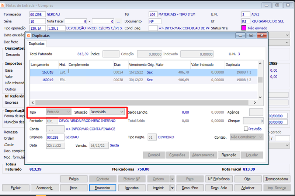Open the Situação dropdown showing Devolvido
This screenshot has width=295, height=196.
pos(107,112)
